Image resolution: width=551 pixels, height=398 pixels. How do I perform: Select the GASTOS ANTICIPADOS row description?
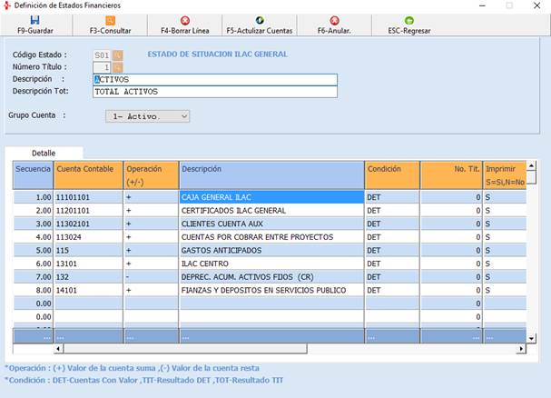pyautogui.click(x=271, y=250)
